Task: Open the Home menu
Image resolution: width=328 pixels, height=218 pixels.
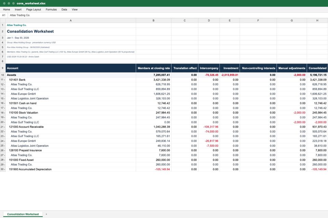Action: pos(6,10)
